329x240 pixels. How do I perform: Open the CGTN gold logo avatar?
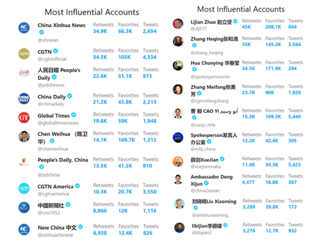pos(24,54)
